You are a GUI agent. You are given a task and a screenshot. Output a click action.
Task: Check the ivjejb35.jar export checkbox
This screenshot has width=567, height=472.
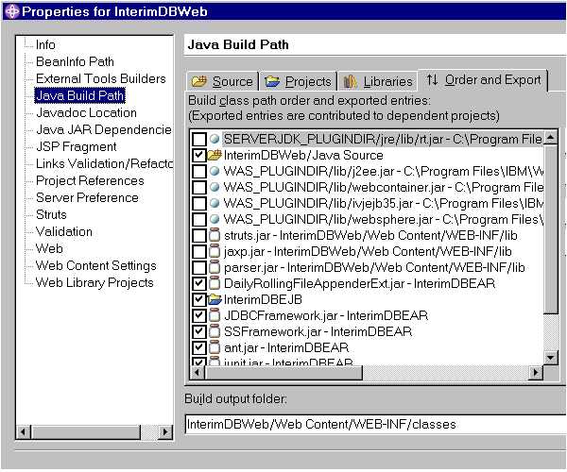point(199,203)
